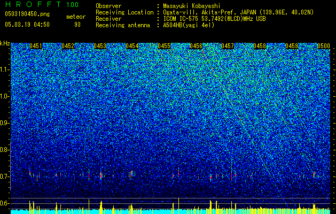
Task: Click the 0453 time marker
Action: pos(100,46)
